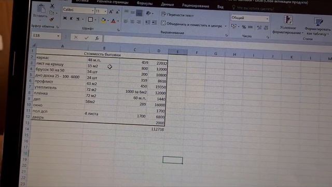Viewport: 332px width, 187px height.
Task: Toggle bold with the Ж button
Action: coord(65,18)
